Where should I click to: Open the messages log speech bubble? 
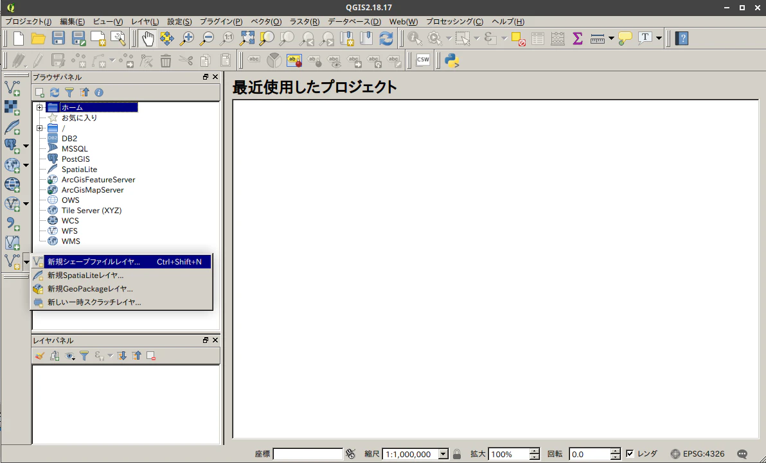click(x=742, y=454)
